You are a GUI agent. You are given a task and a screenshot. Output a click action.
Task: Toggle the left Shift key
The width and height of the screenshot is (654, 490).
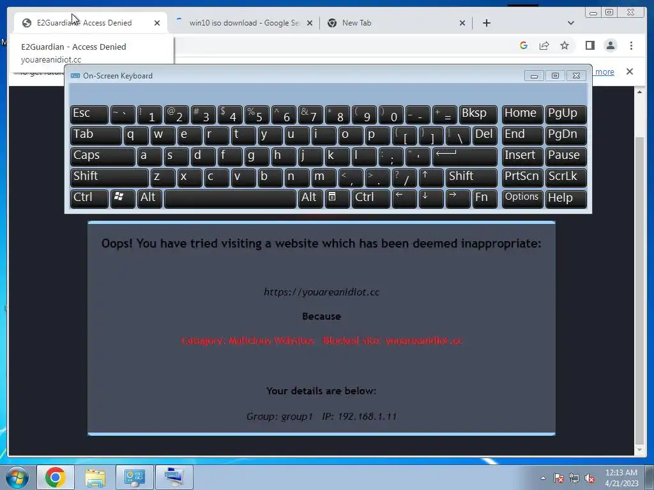109,177
